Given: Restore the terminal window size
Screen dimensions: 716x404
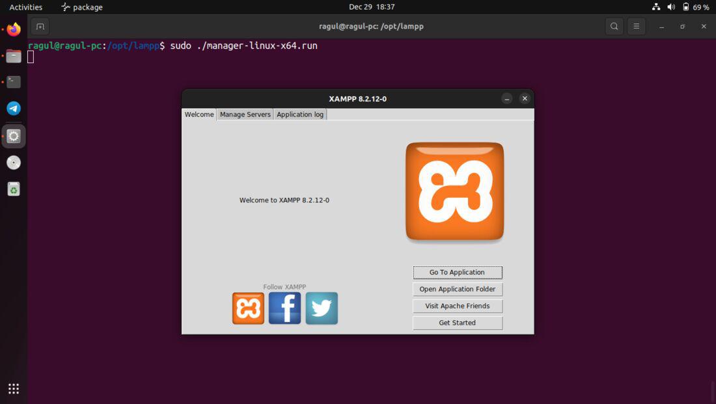Looking at the screenshot, I should coord(682,27).
